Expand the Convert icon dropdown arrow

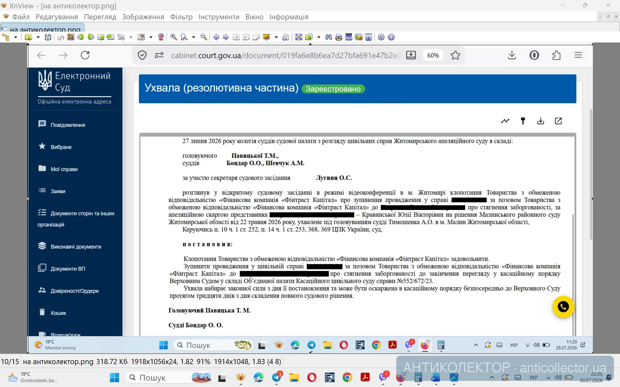tap(131, 37)
